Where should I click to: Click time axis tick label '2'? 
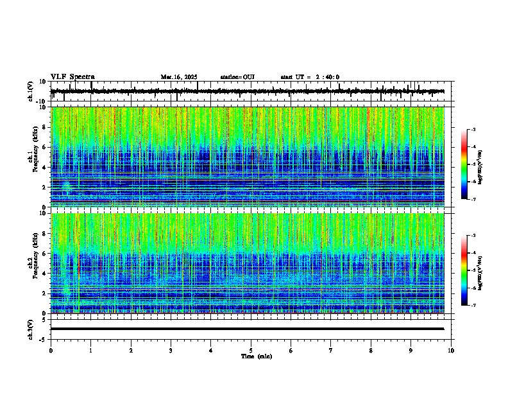click(131, 351)
